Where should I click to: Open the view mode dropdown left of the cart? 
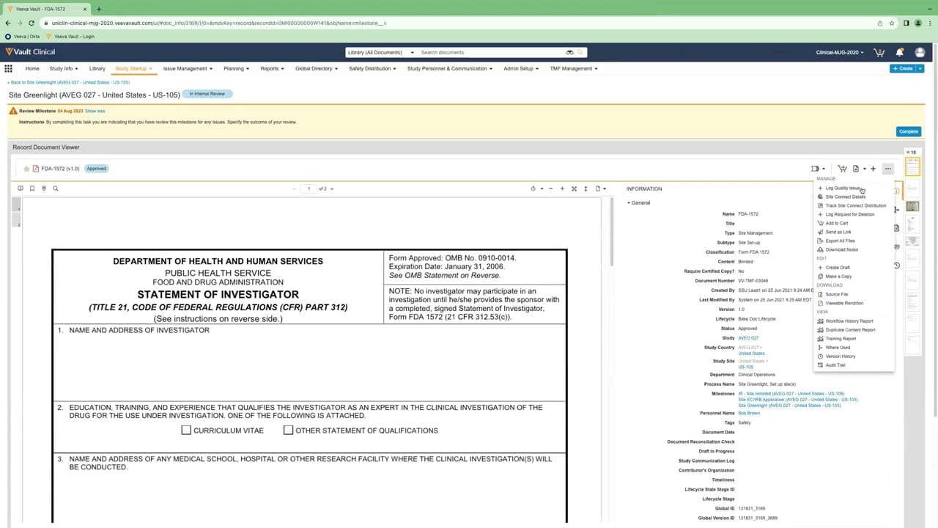[x=818, y=169]
